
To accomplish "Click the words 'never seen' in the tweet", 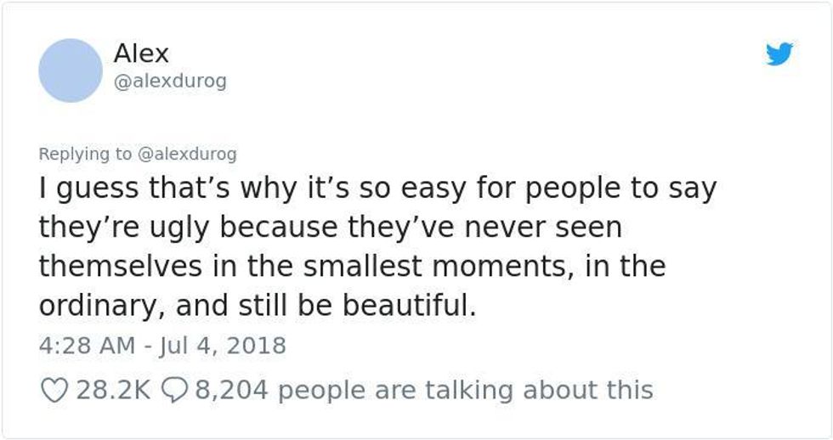I will [x=542, y=228].
